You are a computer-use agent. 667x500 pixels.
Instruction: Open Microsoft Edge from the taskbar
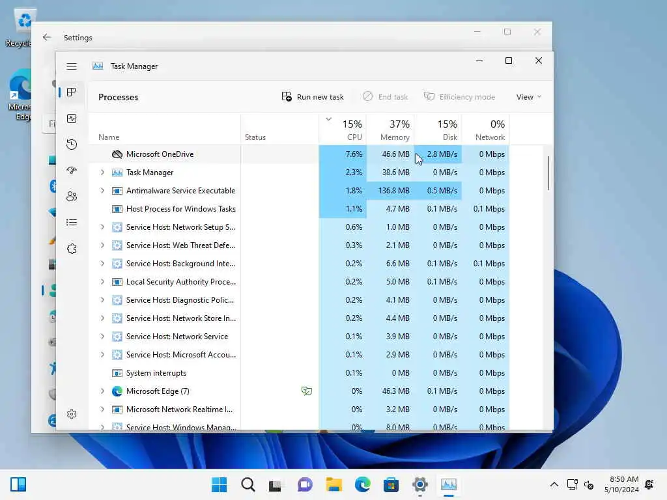coord(362,484)
